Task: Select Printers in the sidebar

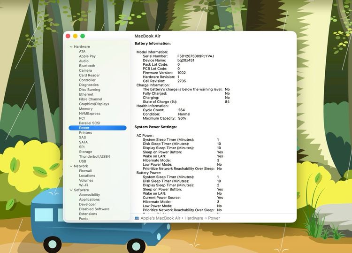Action: pos(85,133)
